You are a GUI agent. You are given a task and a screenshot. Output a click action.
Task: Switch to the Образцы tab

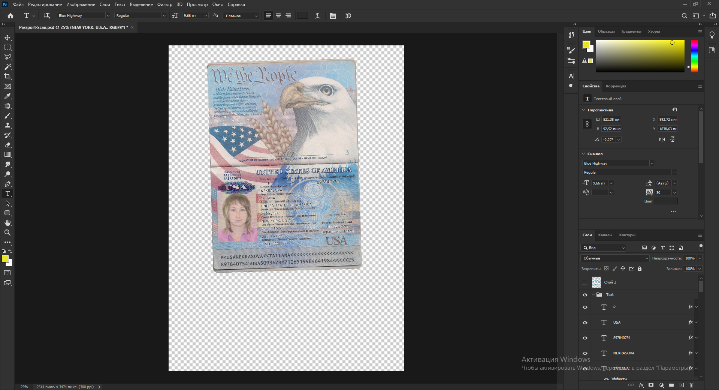(606, 31)
